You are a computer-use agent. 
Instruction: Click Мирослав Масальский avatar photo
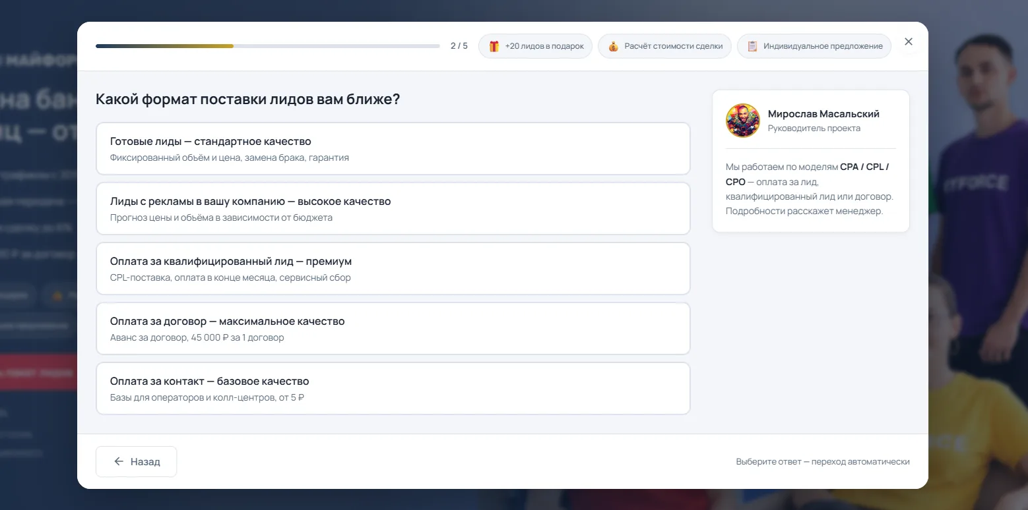click(743, 121)
